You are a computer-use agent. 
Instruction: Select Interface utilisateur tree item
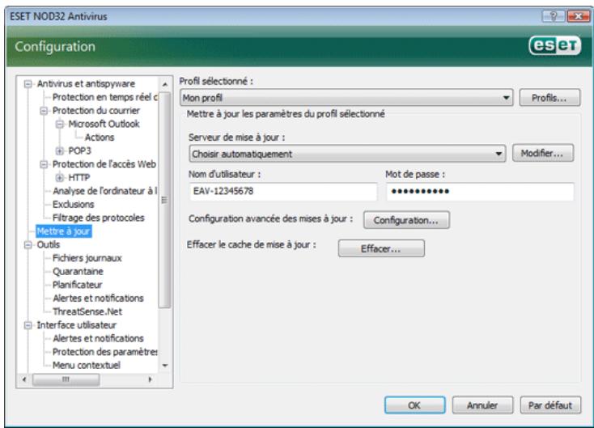[76, 325]
